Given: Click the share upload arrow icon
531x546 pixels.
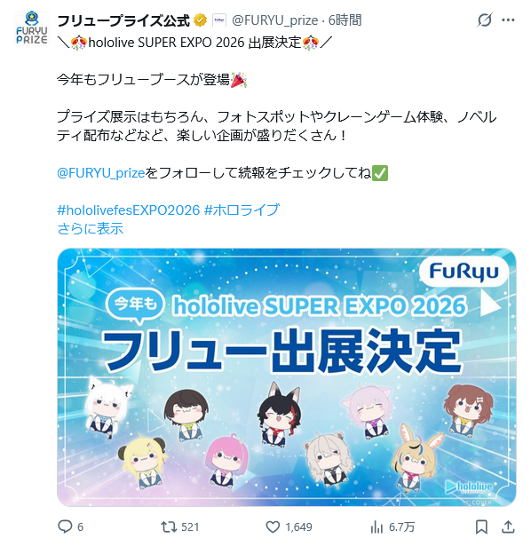Looking at the screenshot, I should 508,526.
